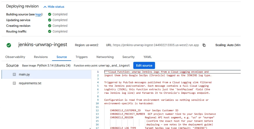This screenshot has width=254, height=129.
Task: Click green check beside Building source
Action: tap(50, 14)
